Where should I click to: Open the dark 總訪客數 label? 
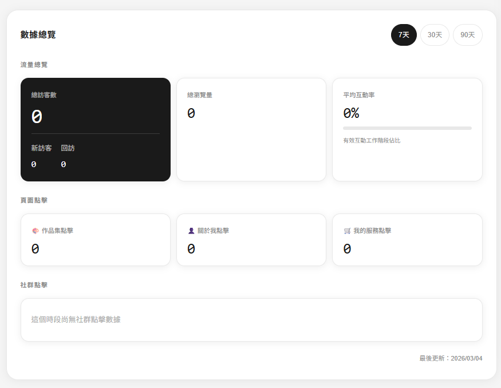point(44,95)
